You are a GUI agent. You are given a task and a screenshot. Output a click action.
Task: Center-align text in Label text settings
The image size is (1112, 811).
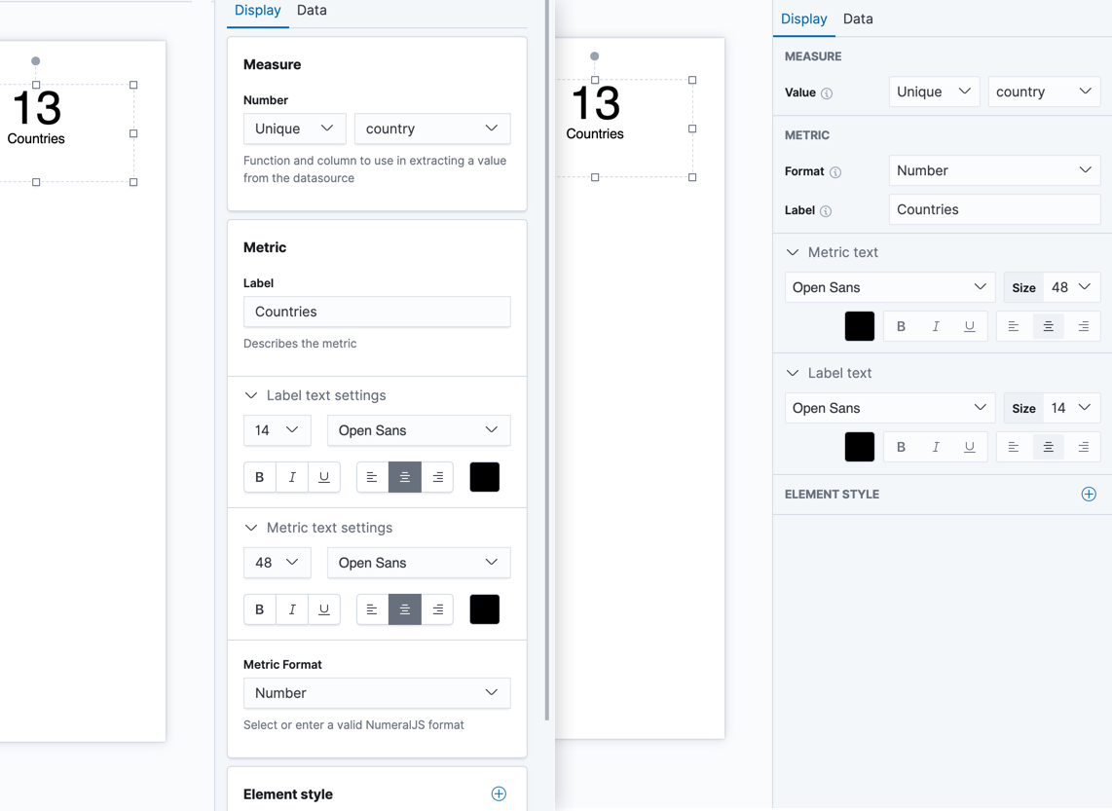[405, 477]
